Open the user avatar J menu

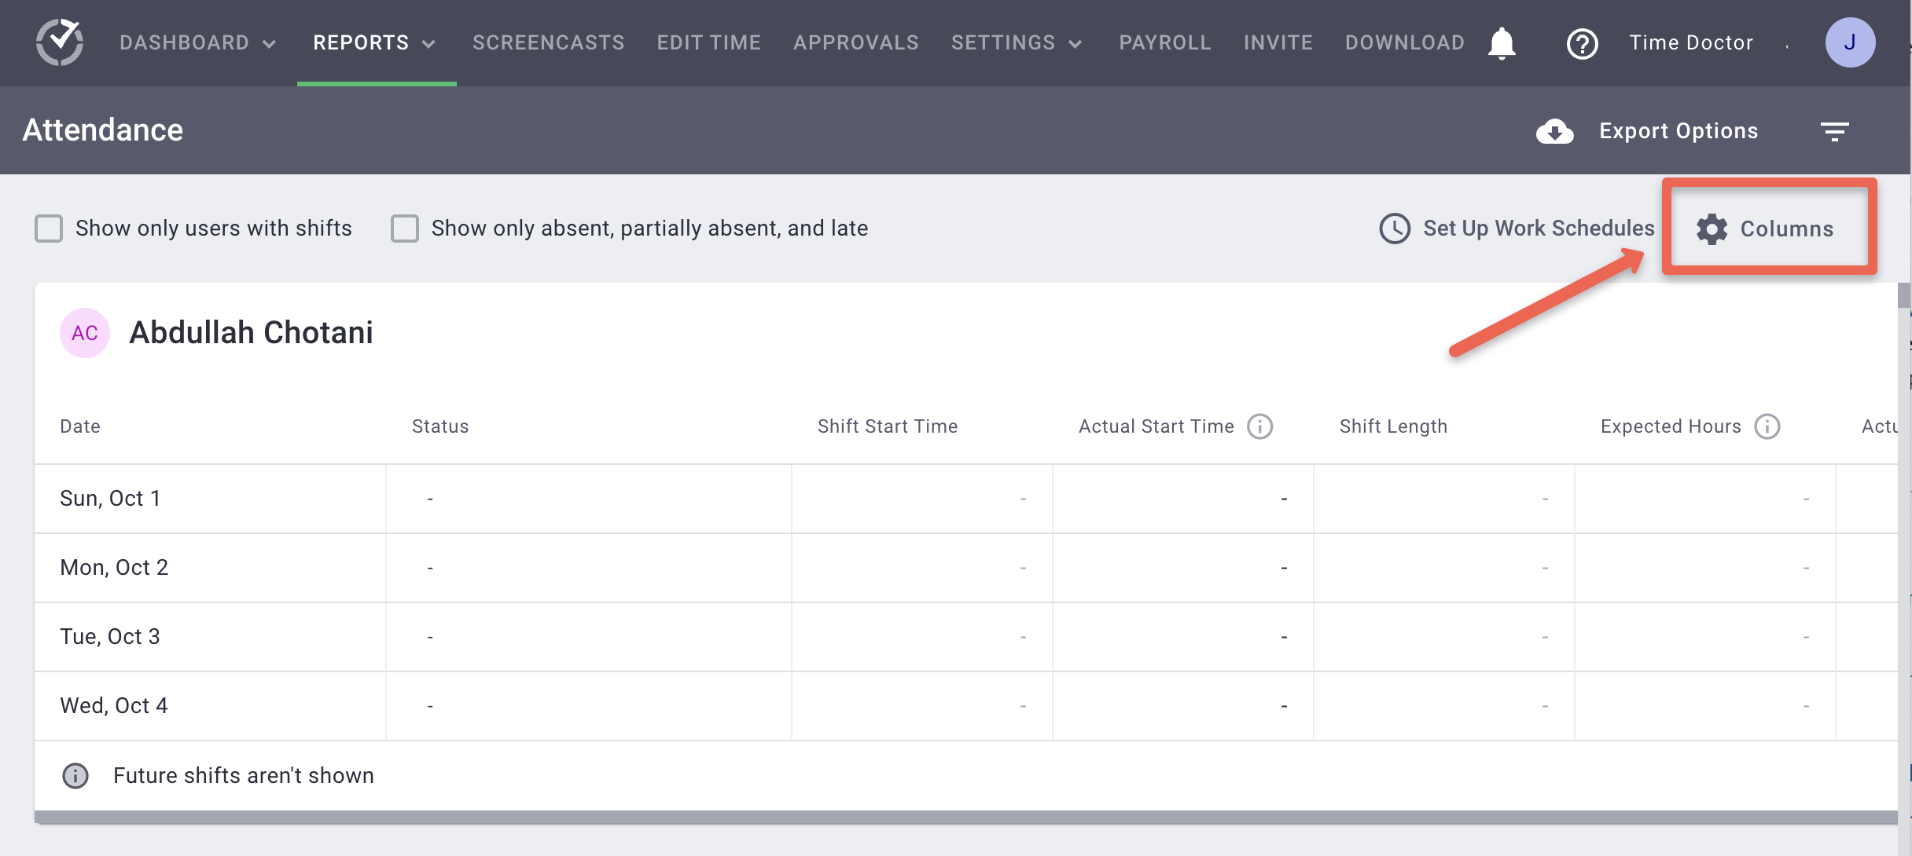click(x=1850, y=42)
